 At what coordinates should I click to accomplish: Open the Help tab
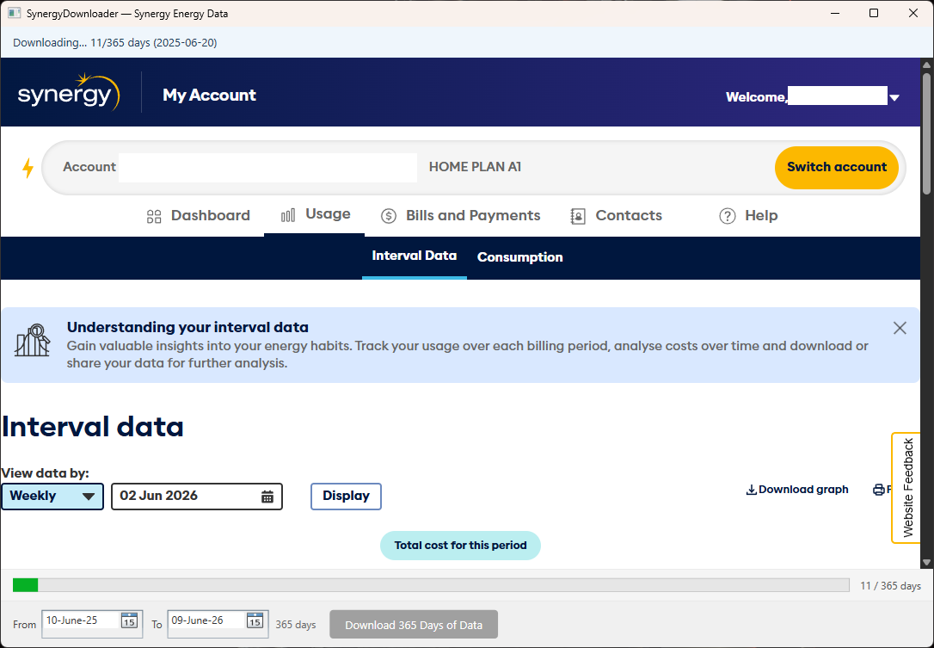click(x=748, y=216)
